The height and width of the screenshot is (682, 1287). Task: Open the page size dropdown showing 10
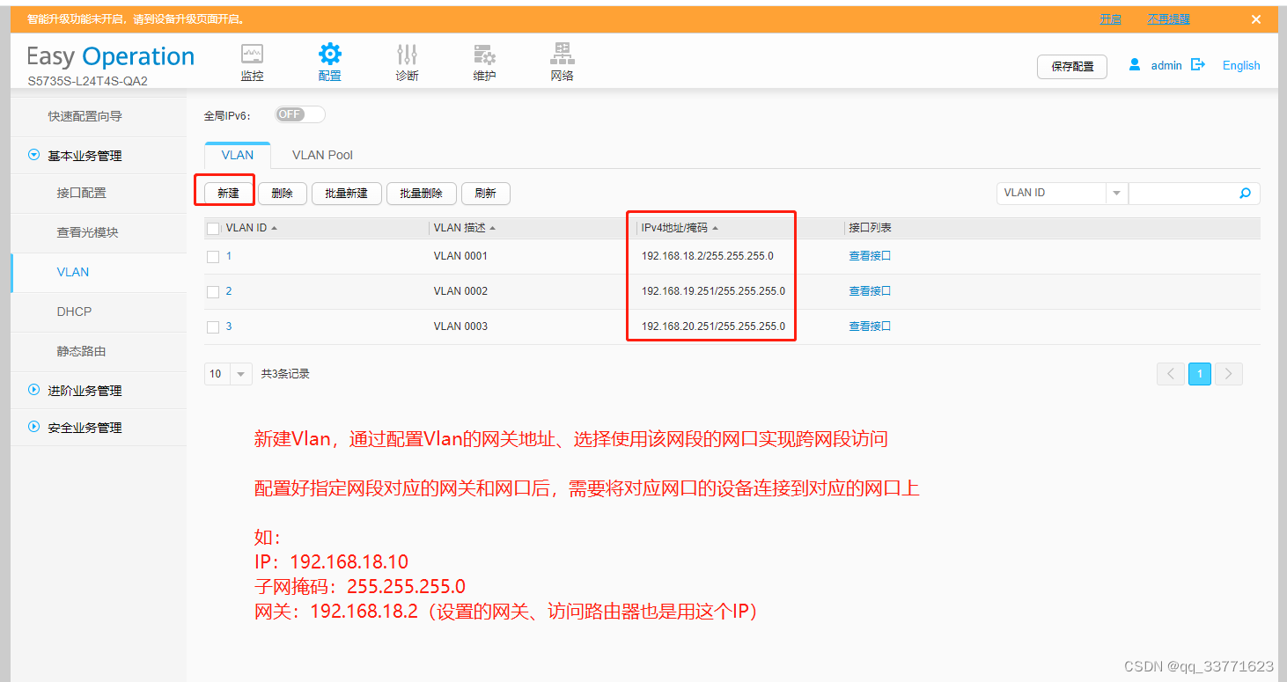click(x=240, y=374)
